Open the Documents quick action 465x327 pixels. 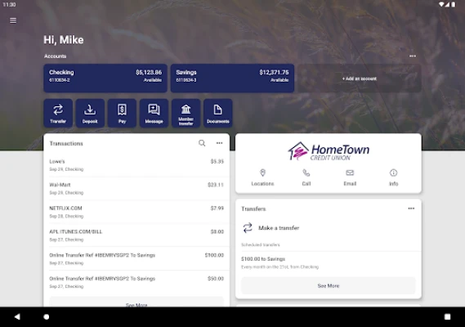click(218, 113)
